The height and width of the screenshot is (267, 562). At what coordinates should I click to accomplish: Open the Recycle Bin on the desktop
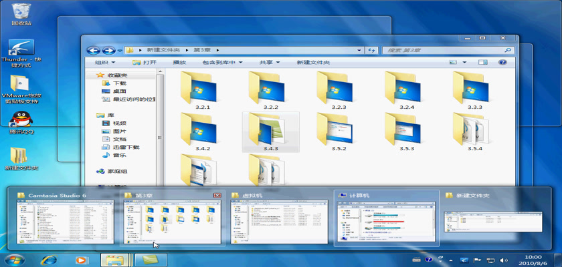[x=21, y=11]
